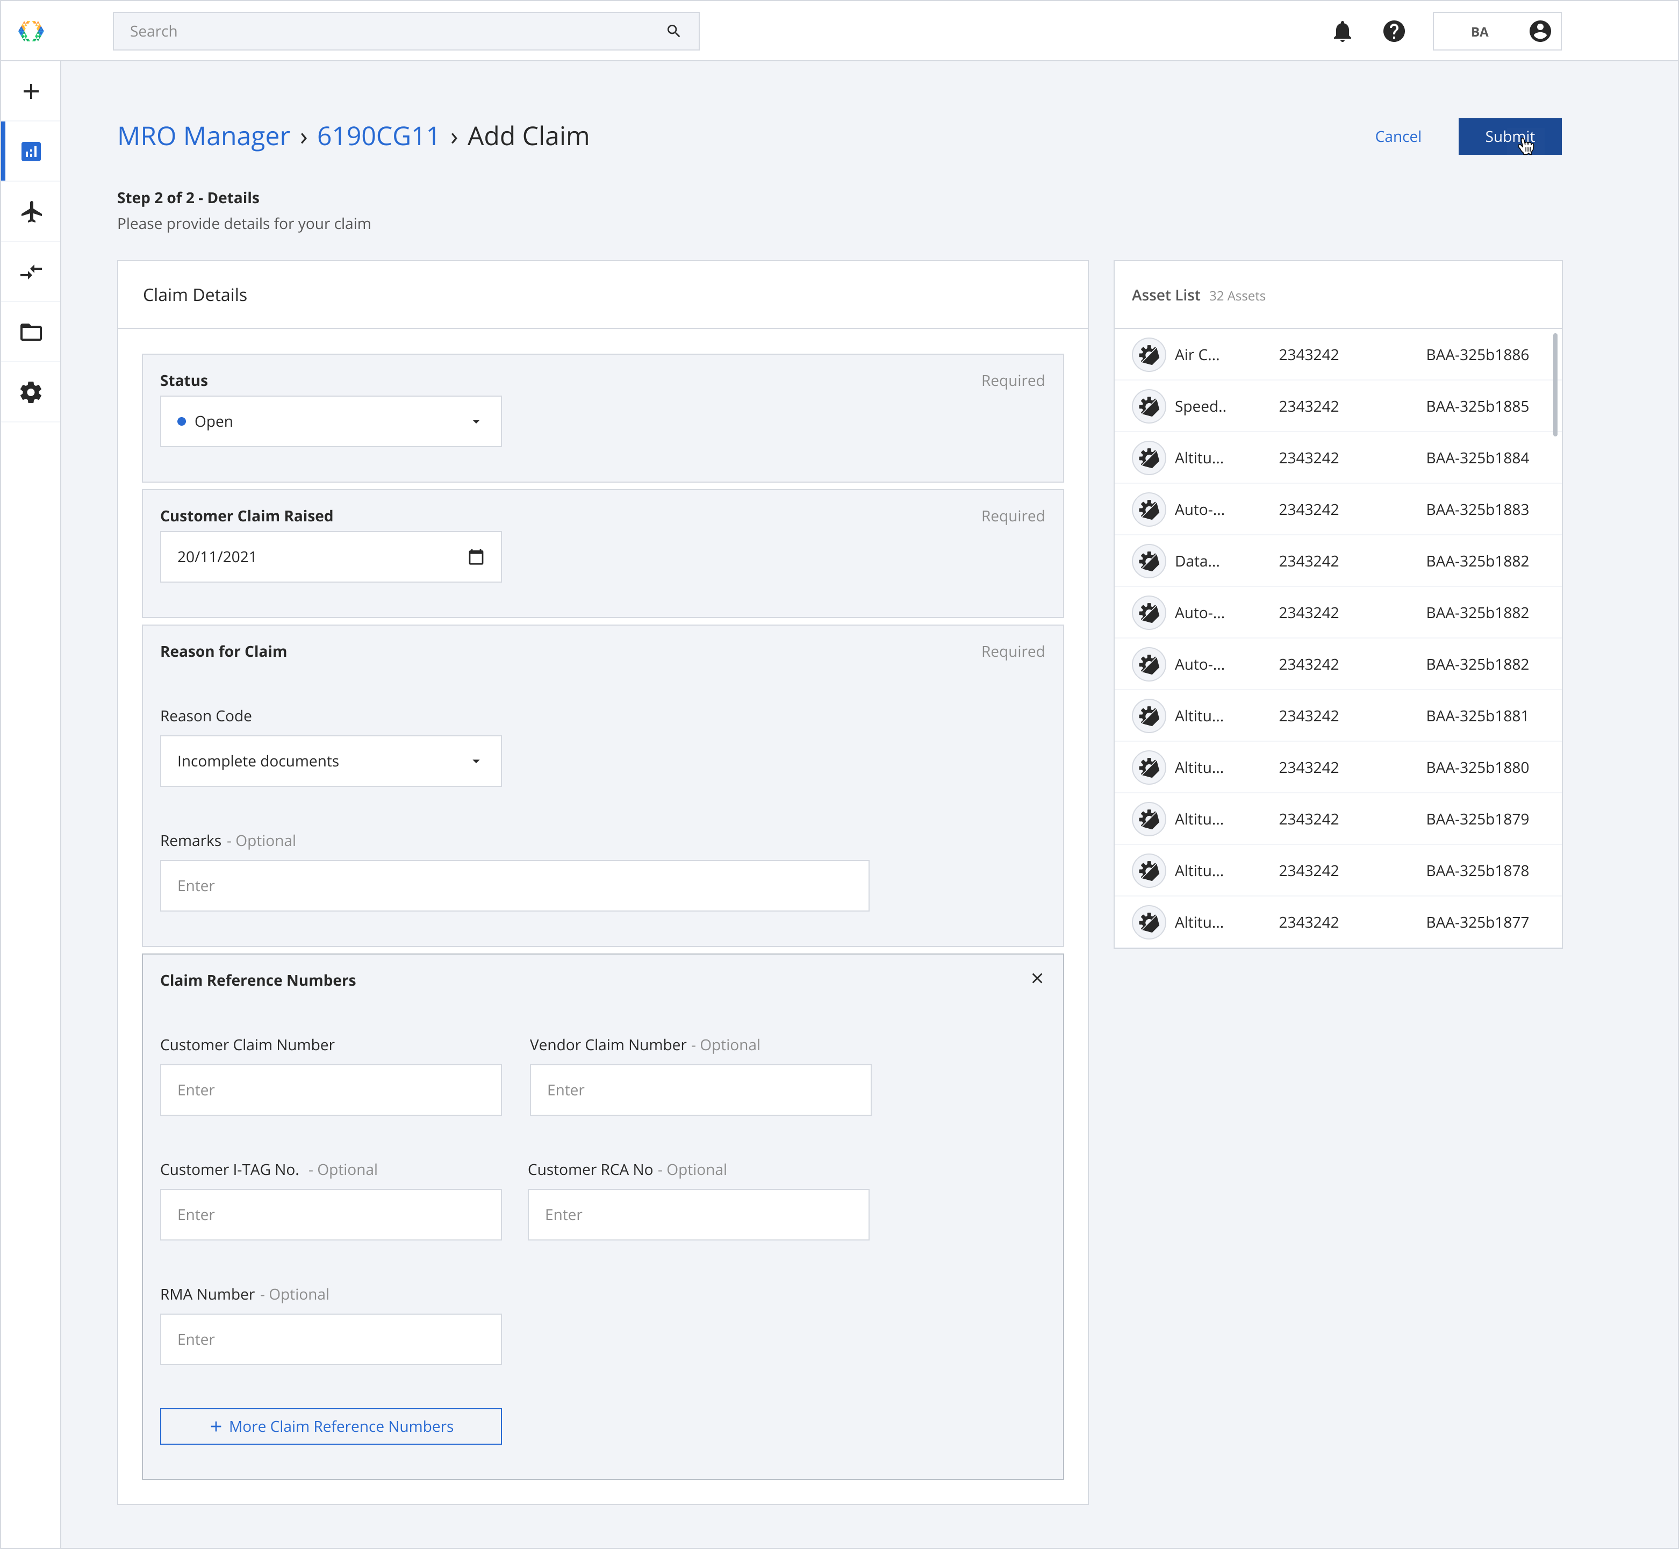Click asset icon for BAA-325b1881 row
1679x1549 pixels.
click(x=1149, y=716)
